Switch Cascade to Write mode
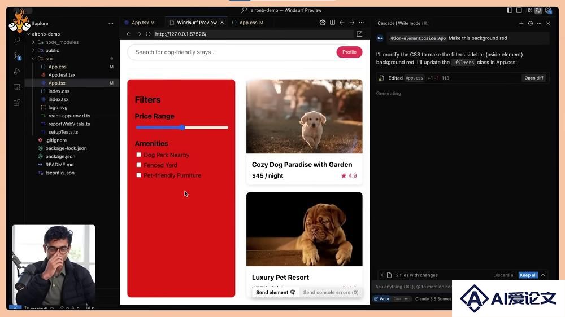 [x=381, y=298]
